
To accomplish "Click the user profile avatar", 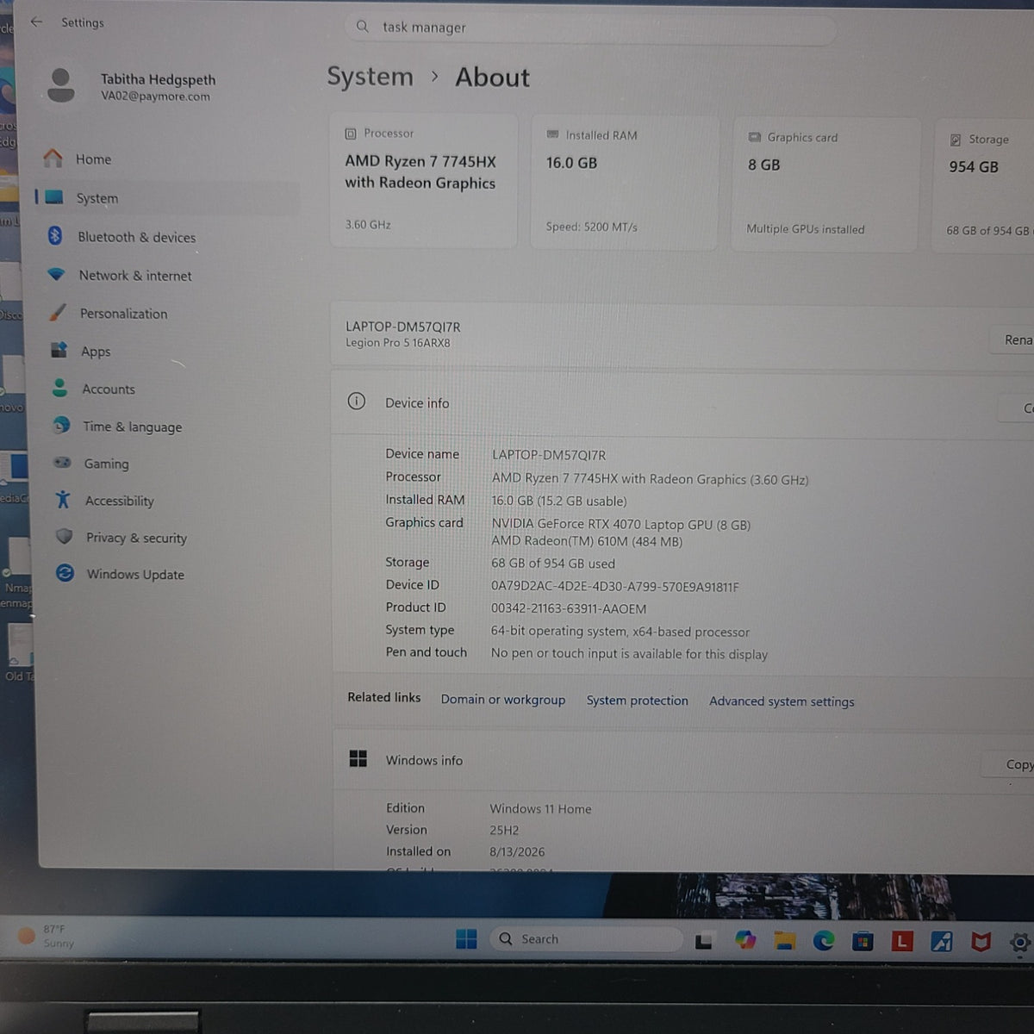I will click(60, 85).
